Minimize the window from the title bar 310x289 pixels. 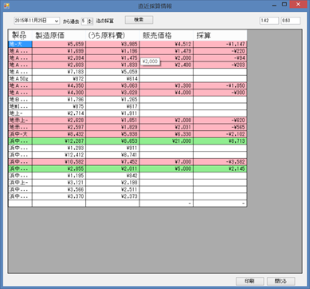pos(274,5)
